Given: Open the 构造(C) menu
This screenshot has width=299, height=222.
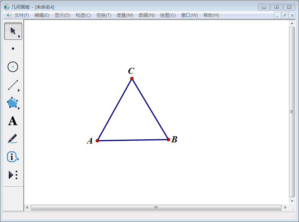Looking at the screenshot, I should (83, 15).
